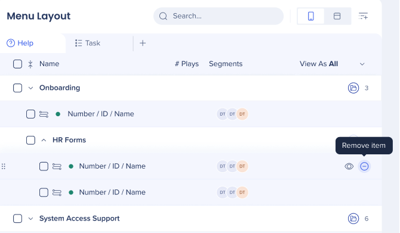Image resolution: width=400 pixels, height=233 pixels.
Task: Expand the System Access Support chevron
Action: [x=30, y=219]
